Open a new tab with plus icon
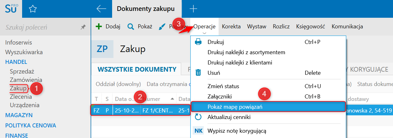The image size is (393, 138). 193,9
